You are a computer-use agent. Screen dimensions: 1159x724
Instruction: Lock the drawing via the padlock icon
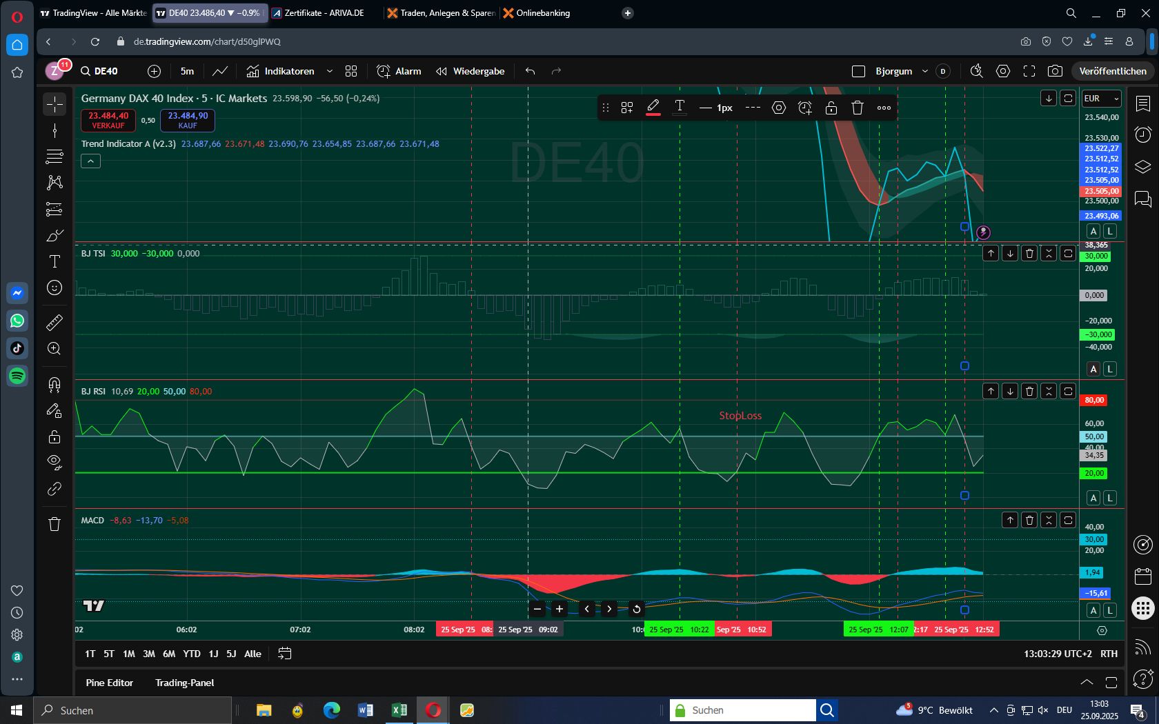(831, 108)
